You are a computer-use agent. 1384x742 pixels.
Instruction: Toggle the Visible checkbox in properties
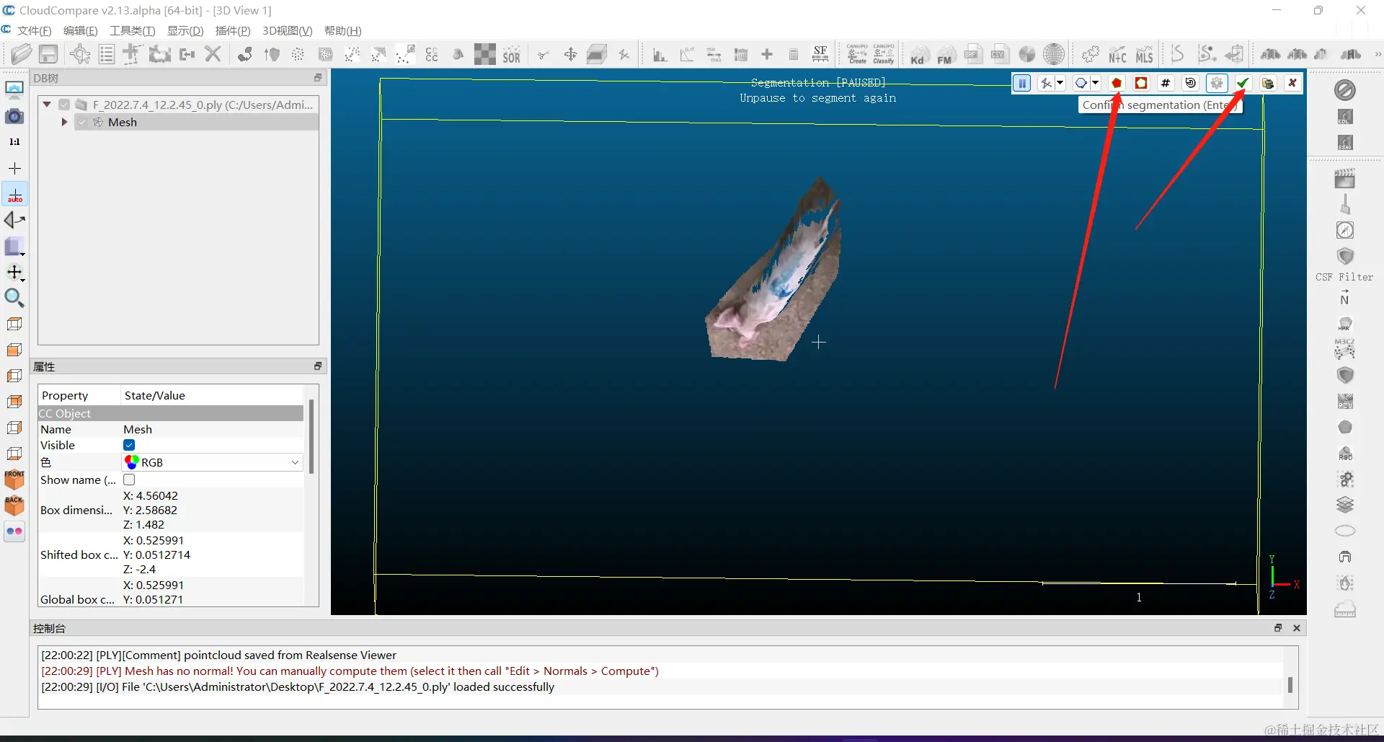tap(129, 445)
